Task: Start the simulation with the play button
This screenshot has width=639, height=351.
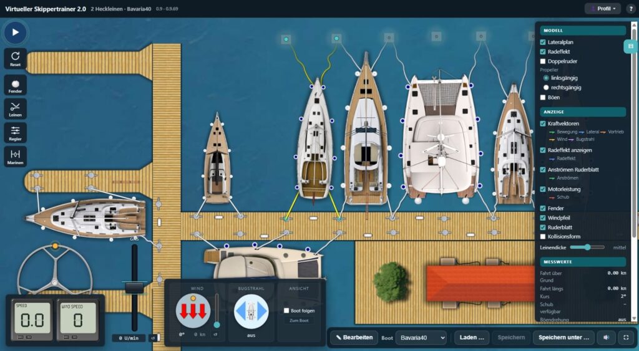Action: [x=16, y=32]
